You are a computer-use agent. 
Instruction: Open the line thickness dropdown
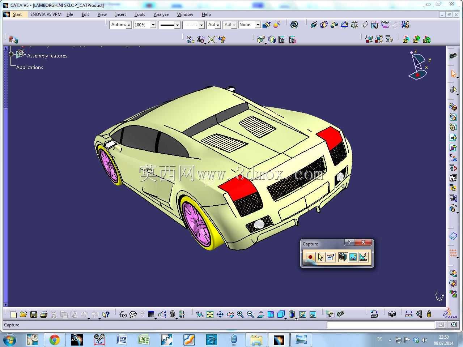point(169,25)
